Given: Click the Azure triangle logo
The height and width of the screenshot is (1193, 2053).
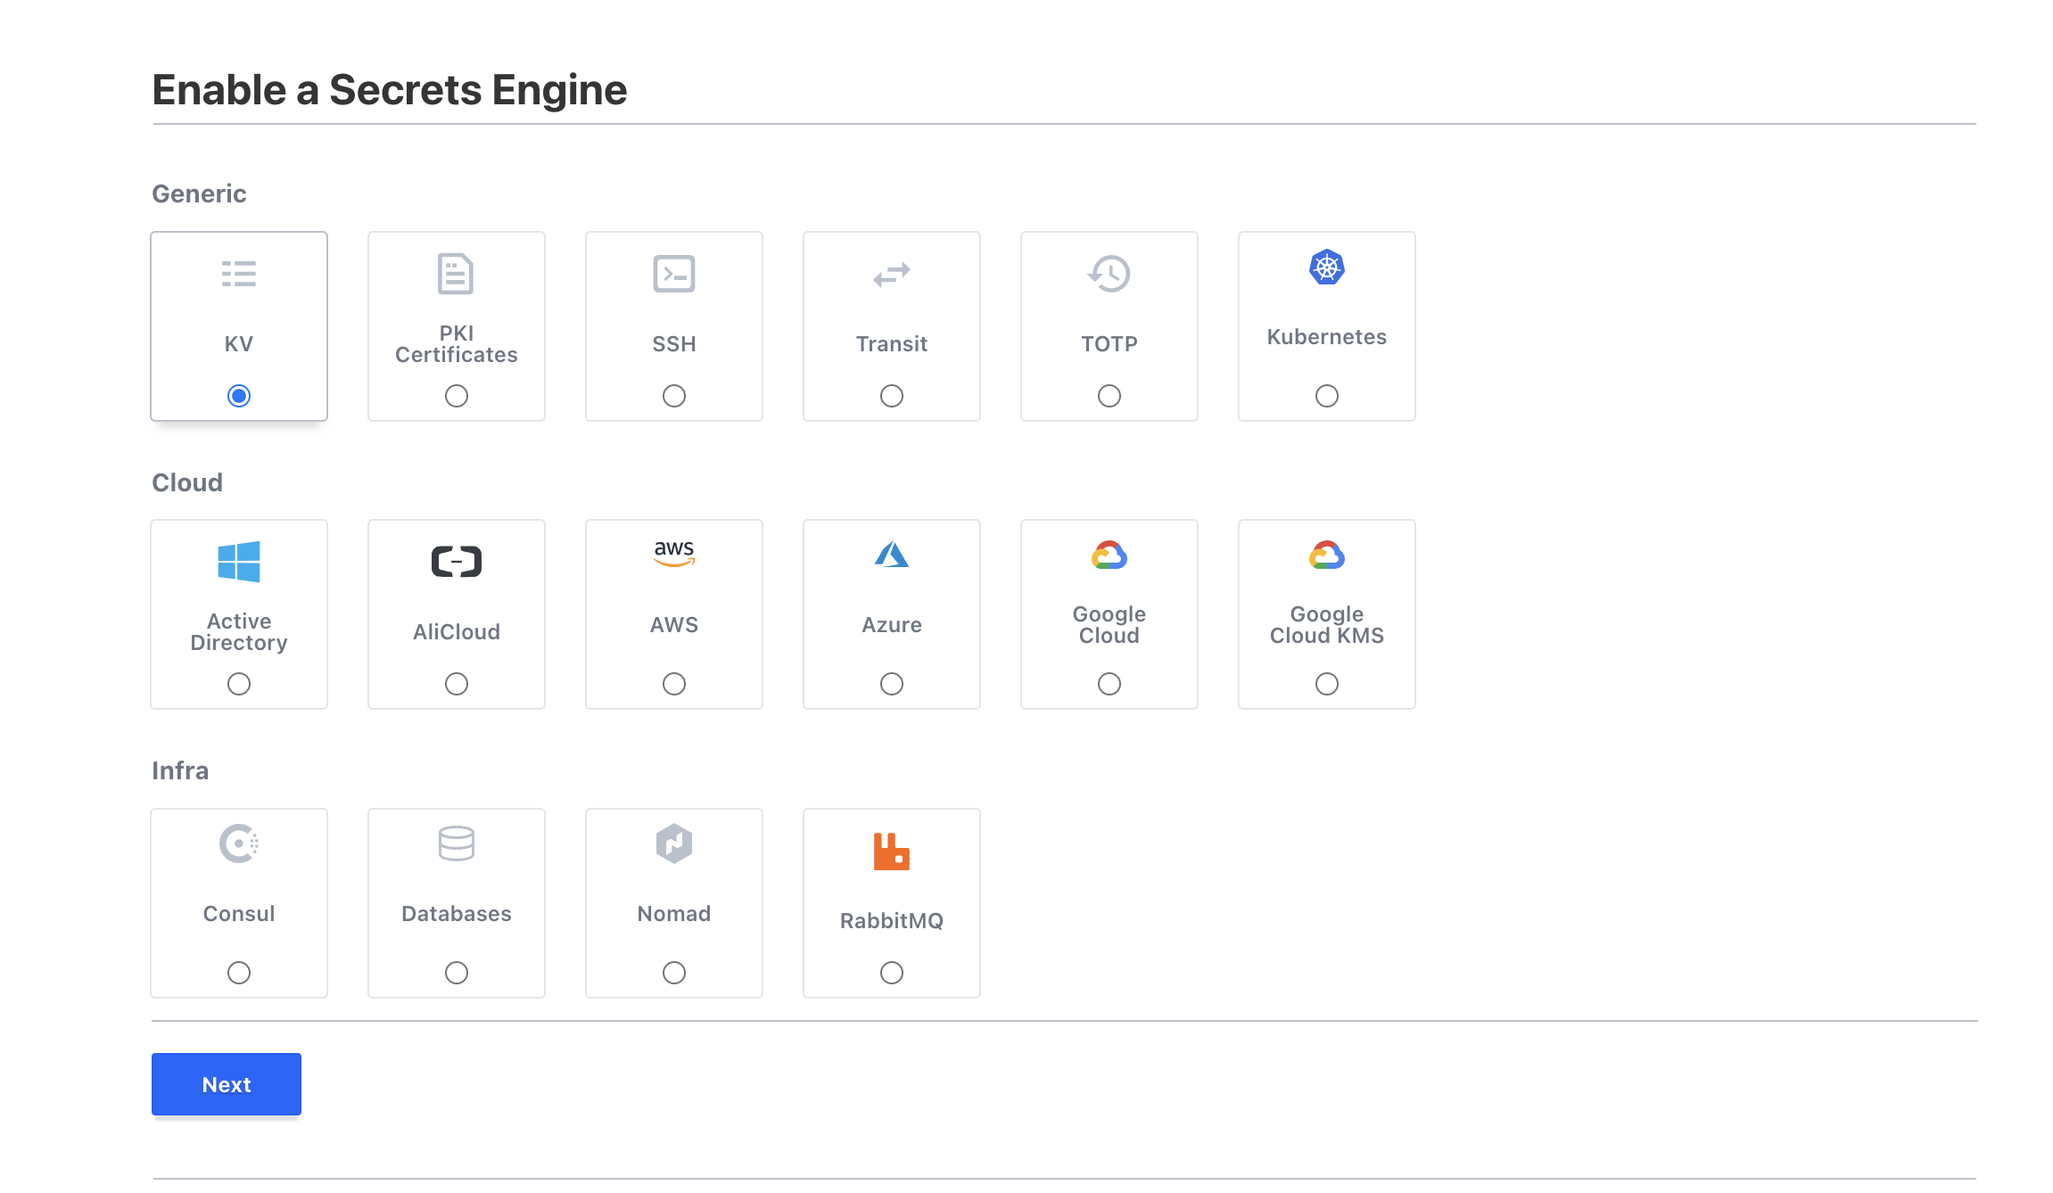Looking at the screenshot, I should point(891,555).
